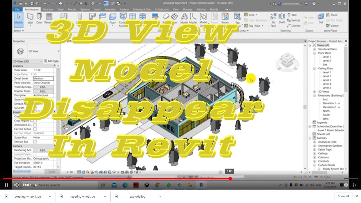The height and width of the screenshot is (203, 361).
Task: Switch to the Structure ribbon tab
Action: coord(48,9)
